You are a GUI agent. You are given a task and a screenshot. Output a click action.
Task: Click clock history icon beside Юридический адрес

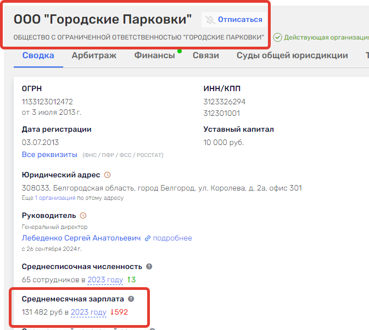(x=107, y=175)
